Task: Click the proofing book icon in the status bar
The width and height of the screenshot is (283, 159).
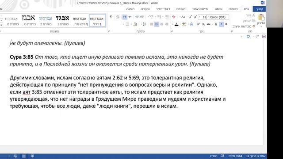Action: coord(222,156)
